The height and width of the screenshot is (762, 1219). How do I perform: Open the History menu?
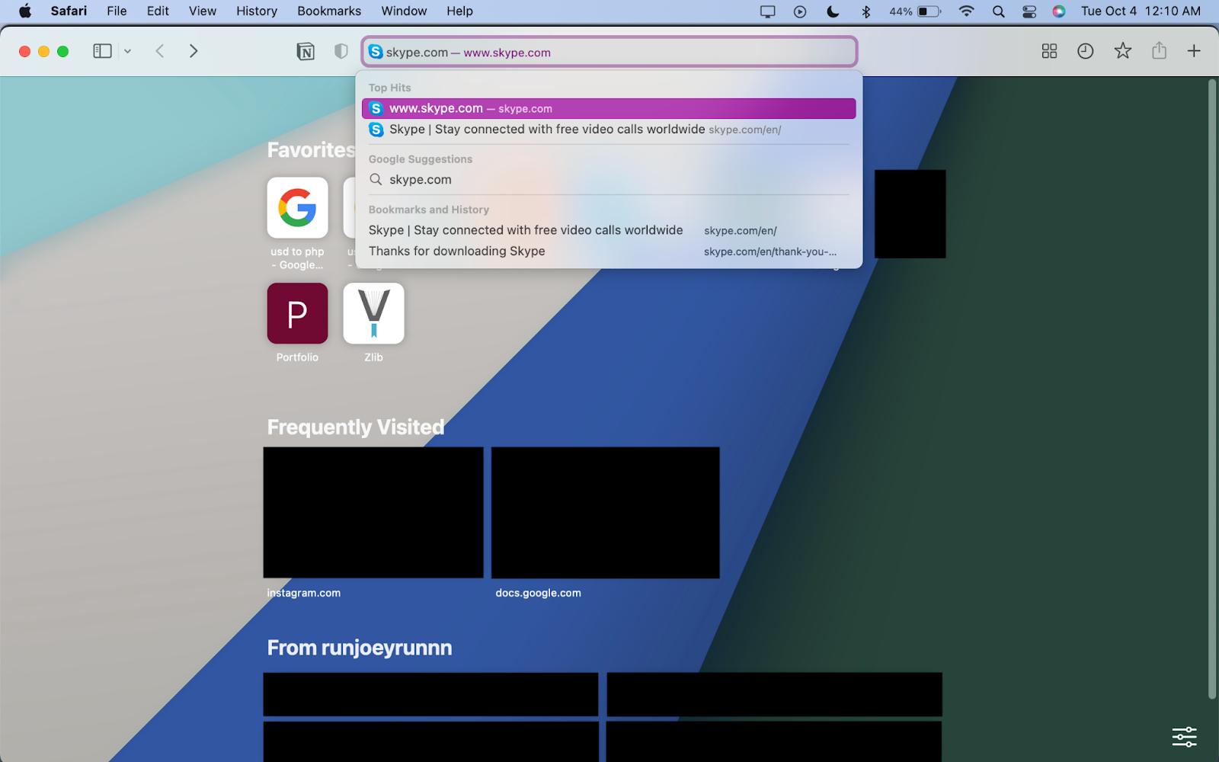[x=257, y=11]
